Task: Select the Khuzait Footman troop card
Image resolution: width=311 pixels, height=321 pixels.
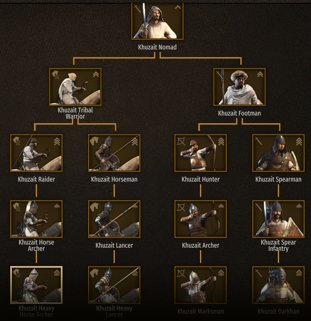Action: (240, 87)
